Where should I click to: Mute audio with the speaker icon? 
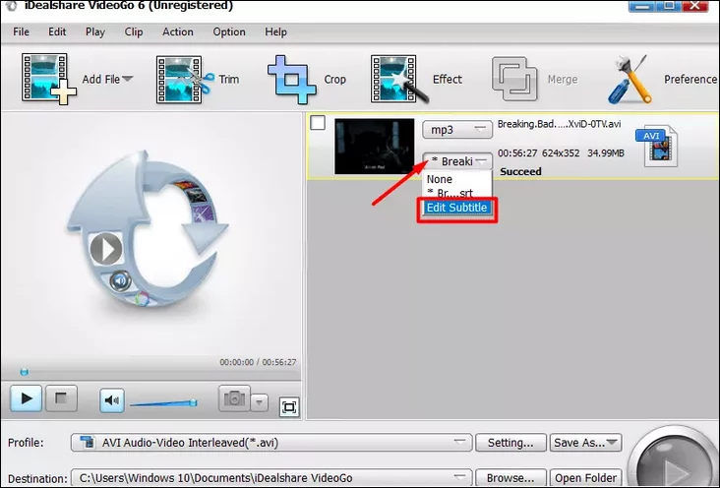pyautogui.click(x=112, y=399)
